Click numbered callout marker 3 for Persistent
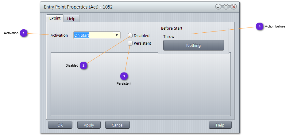 124,75
